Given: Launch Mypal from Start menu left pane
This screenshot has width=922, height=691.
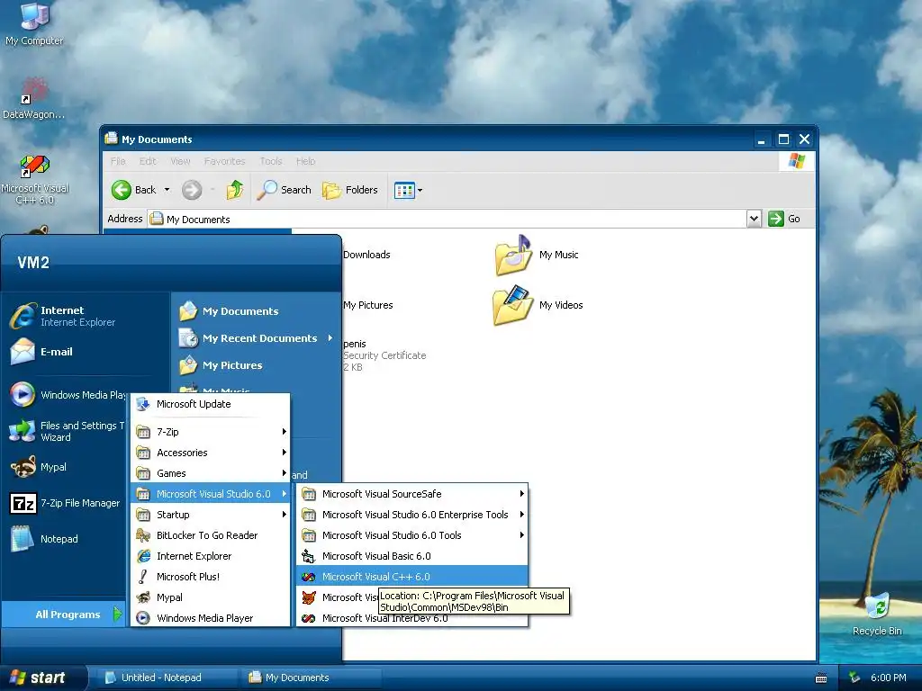Looking at the screenshot, I should [38, 467].
